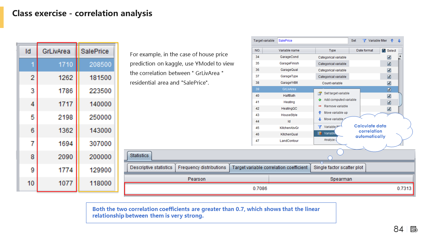Image resolution: width=422 pixels, height=237 pixels.
Task: Click the scrollbar up arrow in variable list
Action: (x=400, y=57)
